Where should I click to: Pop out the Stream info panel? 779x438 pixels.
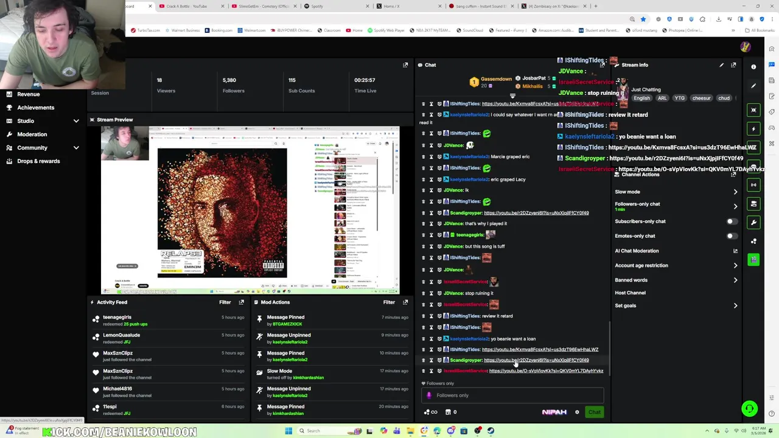(733, 65)
